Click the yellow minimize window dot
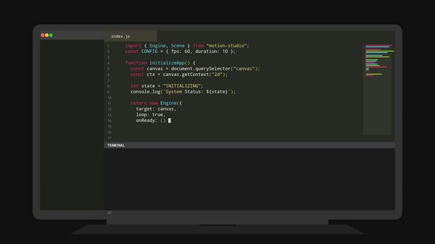This screenshot has height=244, width=435. tap(47, 35)
